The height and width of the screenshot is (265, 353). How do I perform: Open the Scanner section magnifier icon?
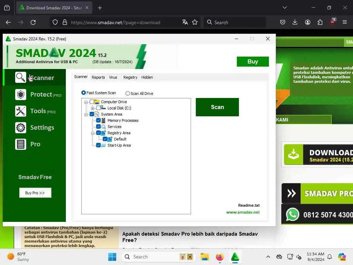[20, 77]
